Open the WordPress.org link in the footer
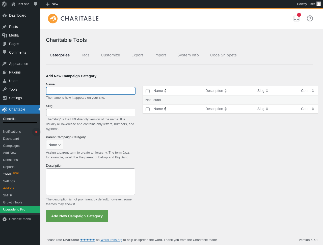 click(111, 240)
